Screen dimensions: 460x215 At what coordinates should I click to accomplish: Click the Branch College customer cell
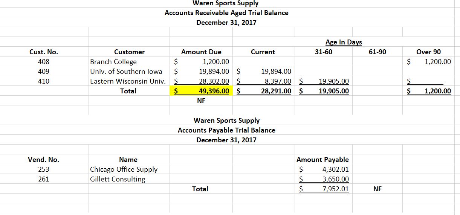[x=113, y=62]
